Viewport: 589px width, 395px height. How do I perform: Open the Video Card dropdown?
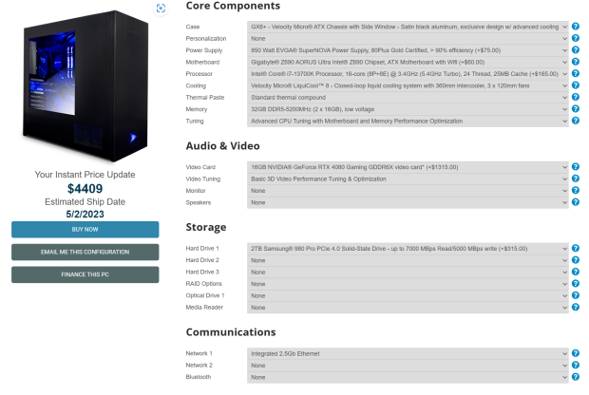408,167
